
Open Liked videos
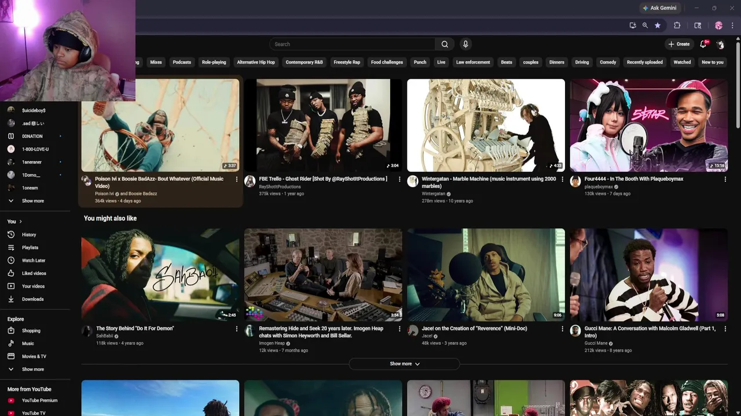pos(35,273)
